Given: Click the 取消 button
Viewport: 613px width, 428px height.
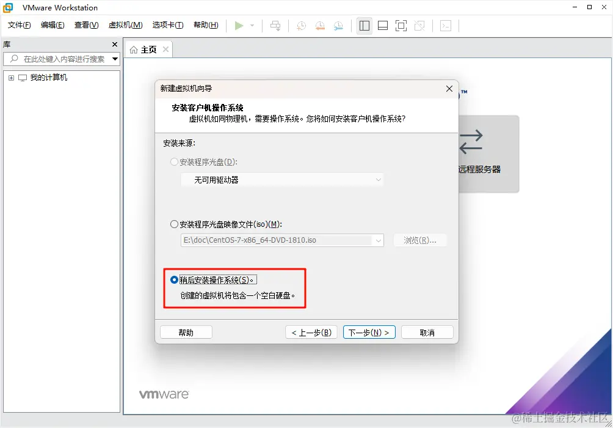Looking at the screenshot, I should pyautogui.click(x=427, y=333).
